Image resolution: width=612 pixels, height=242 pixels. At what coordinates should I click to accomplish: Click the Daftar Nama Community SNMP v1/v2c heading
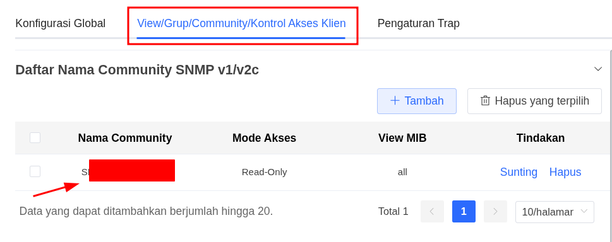[137, 70]
